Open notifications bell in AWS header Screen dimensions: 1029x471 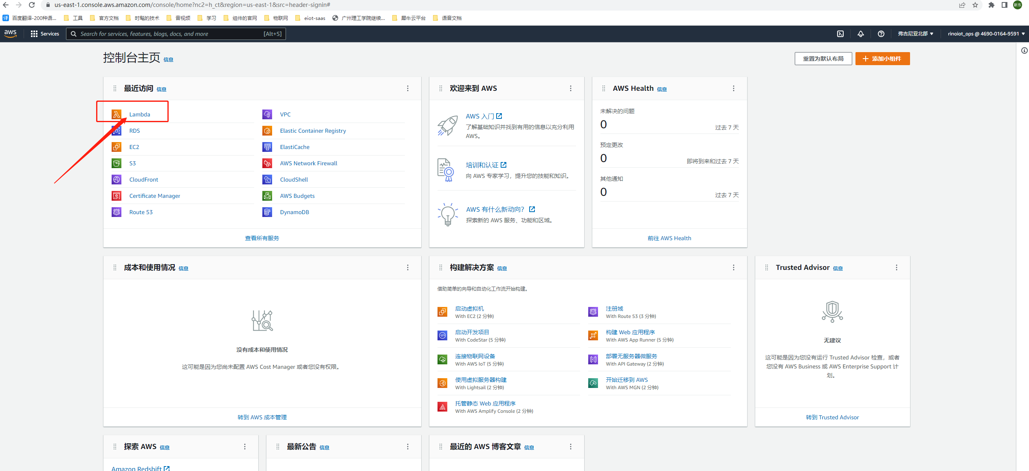(860, 34)
